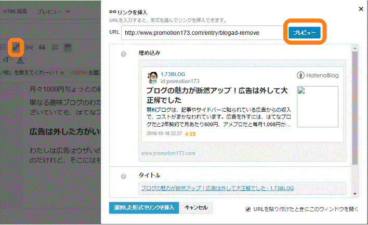Click the description starting '無料ブログは、記事やサイドバー'
This screenshot has width=368, height=225.
219,117
